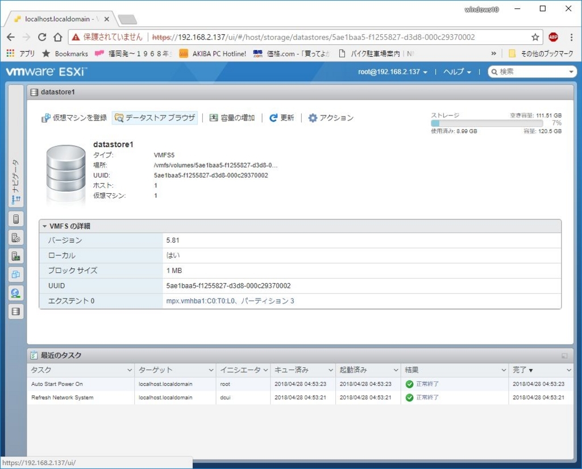582x469 pixels.
Task: Open the ABP extension icon
Action: pos(553,37)
